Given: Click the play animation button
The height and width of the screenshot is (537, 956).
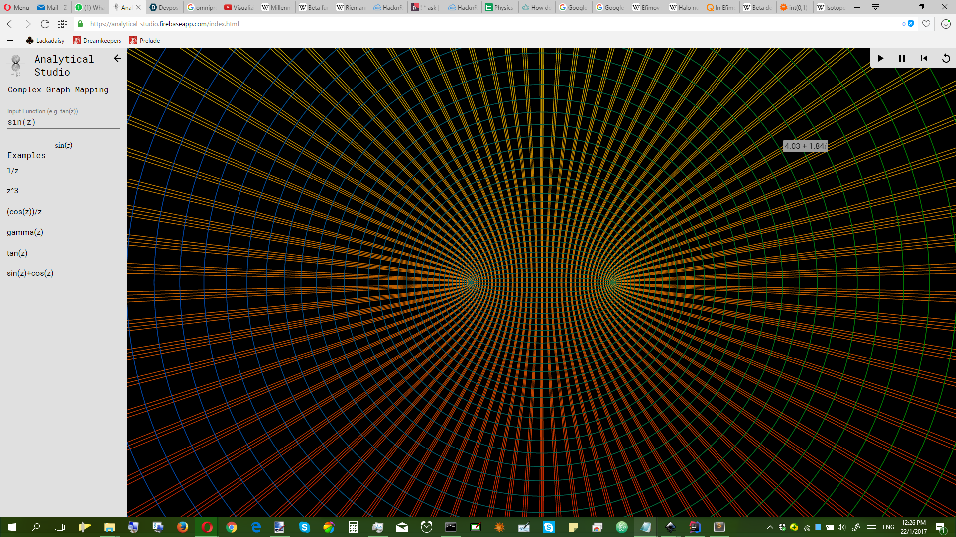Looking at the screenshot, I should click(880, 58).
